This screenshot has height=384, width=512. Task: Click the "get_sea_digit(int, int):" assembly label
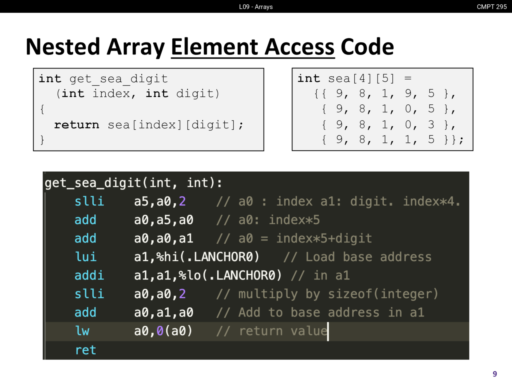click(133, 183)
